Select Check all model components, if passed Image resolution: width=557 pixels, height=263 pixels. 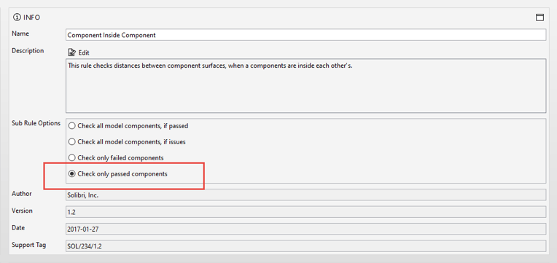click(128, 125)
